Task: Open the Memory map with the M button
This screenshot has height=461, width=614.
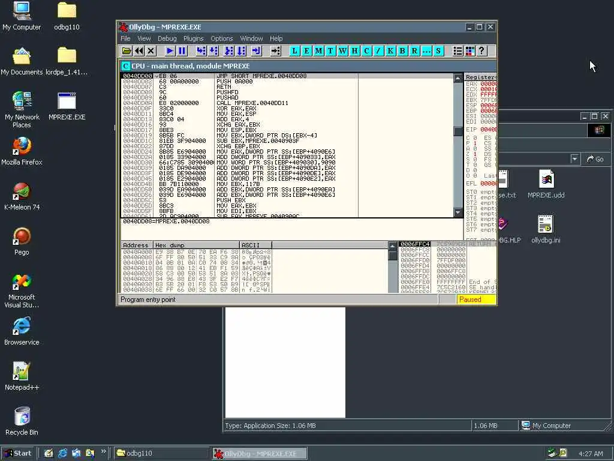Action: coord(319,51)
